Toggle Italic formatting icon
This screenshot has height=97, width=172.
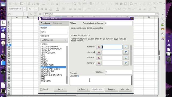pos(46,9)
